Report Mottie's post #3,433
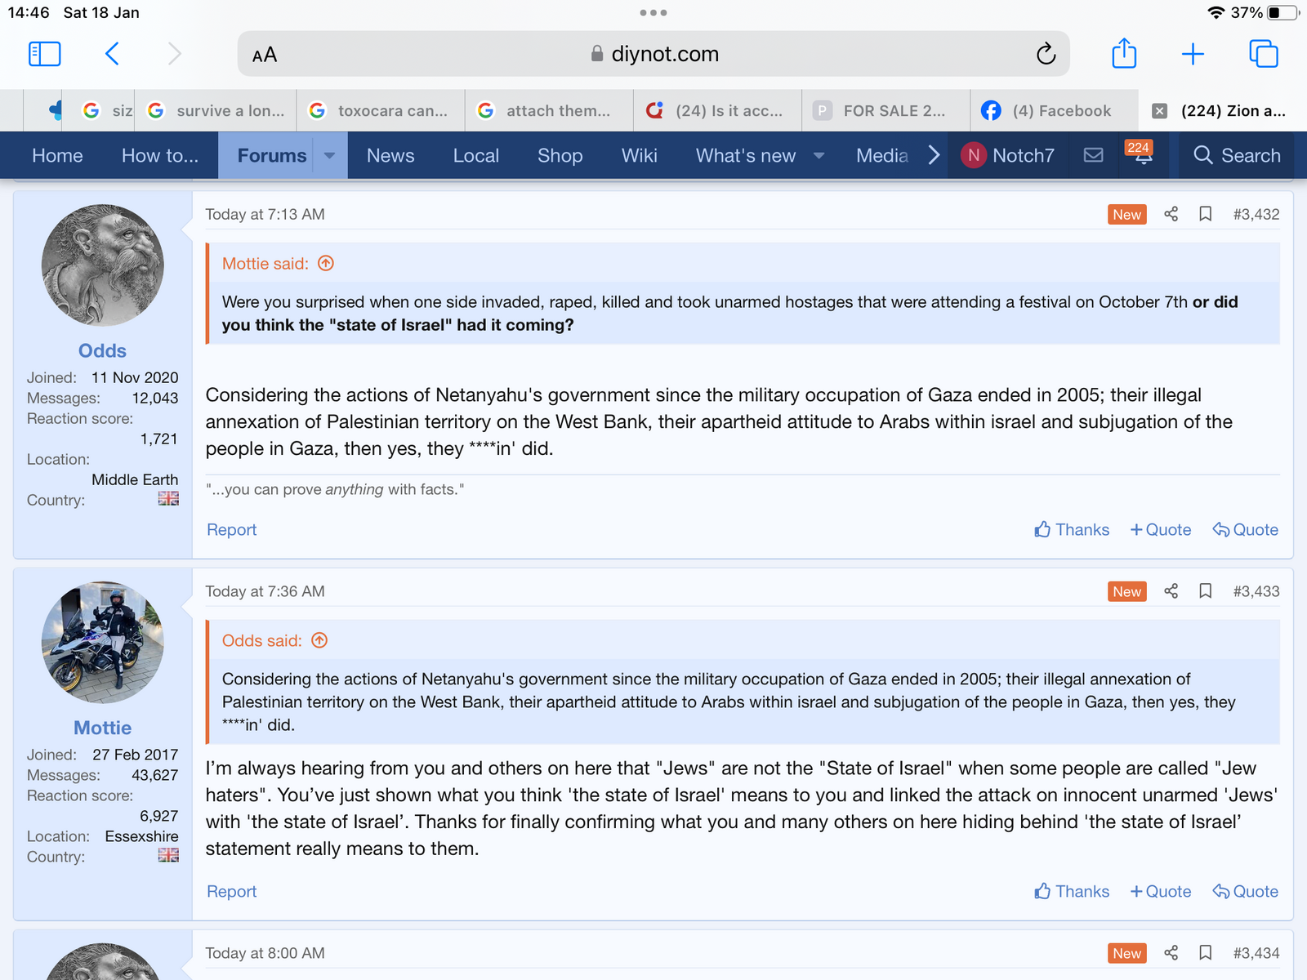Screen dimensions: 1307x980 point(231,892)
